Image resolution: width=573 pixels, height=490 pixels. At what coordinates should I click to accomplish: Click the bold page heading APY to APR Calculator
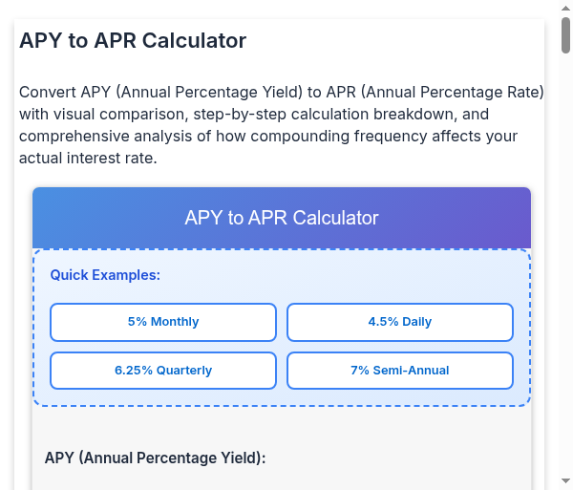[x=133, y=41]
